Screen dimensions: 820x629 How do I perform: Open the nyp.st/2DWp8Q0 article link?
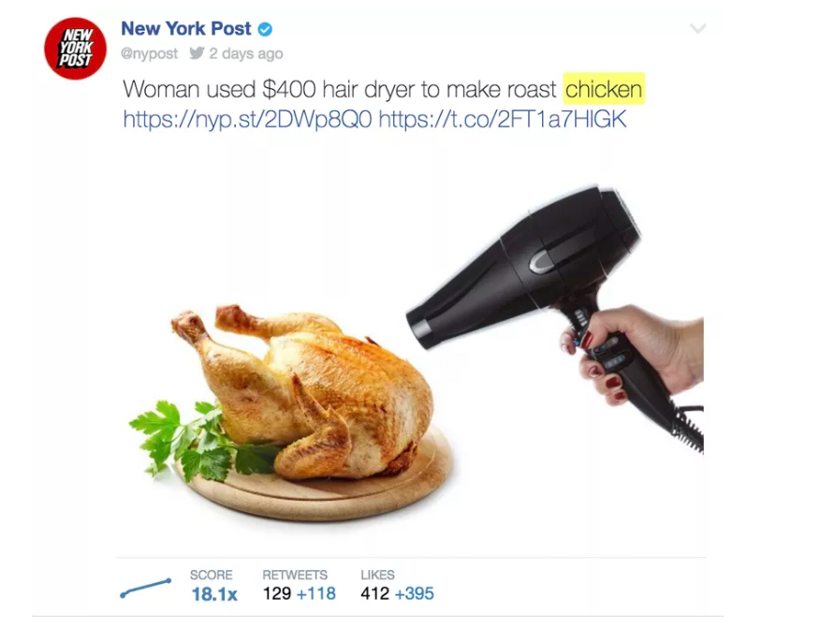click(247, 119)
